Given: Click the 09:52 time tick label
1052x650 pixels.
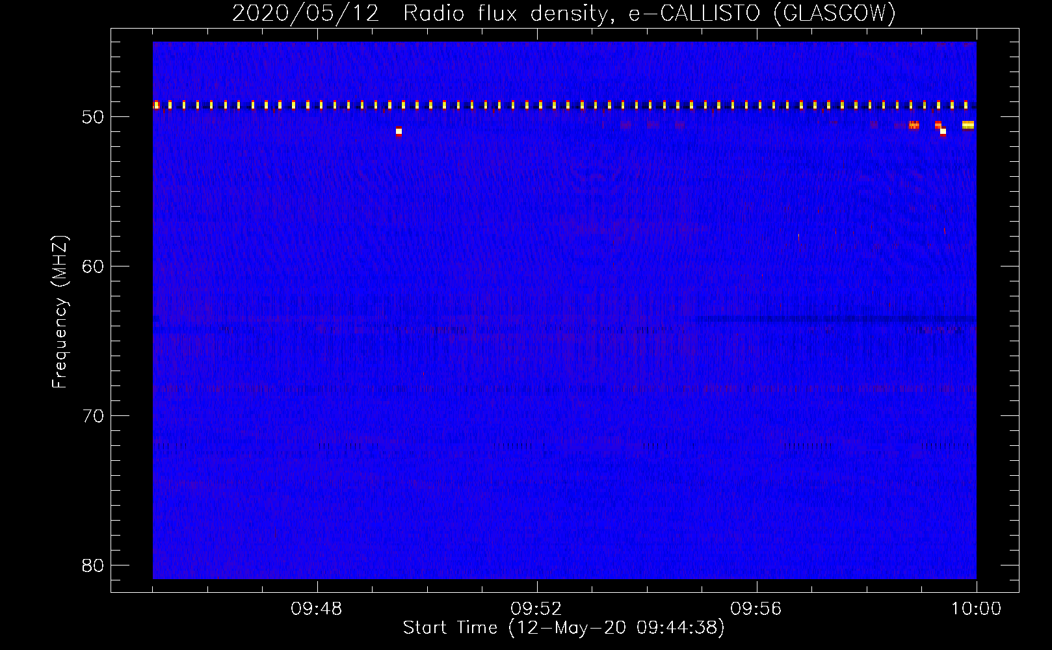Looking at the screenshot, I should [x=536, y=609].
